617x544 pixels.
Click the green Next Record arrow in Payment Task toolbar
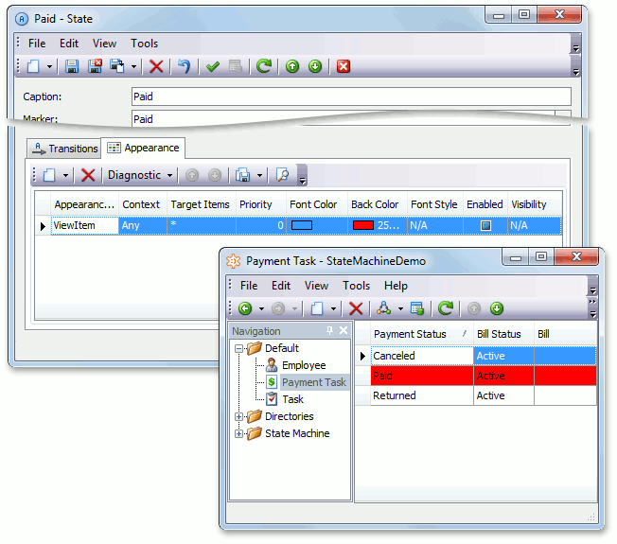(497, 308)
